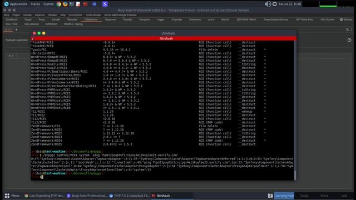Open the Burp menu in menu bar

[7, 15]
